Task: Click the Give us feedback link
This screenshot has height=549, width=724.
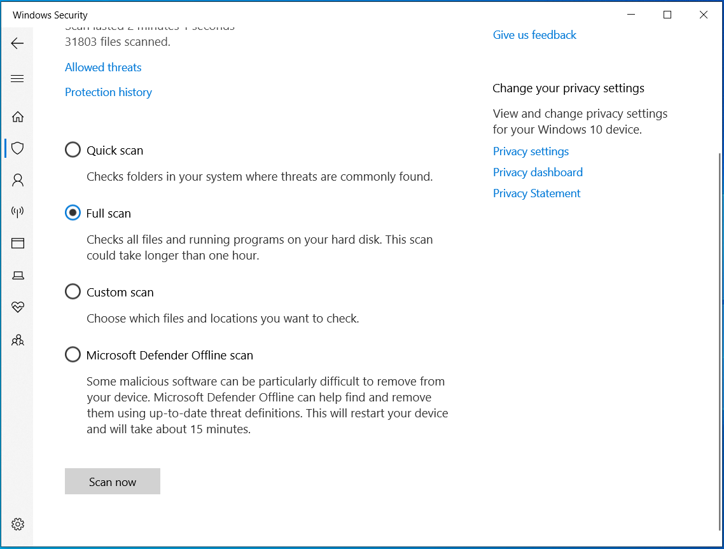Action: click(x=534, y=35)
